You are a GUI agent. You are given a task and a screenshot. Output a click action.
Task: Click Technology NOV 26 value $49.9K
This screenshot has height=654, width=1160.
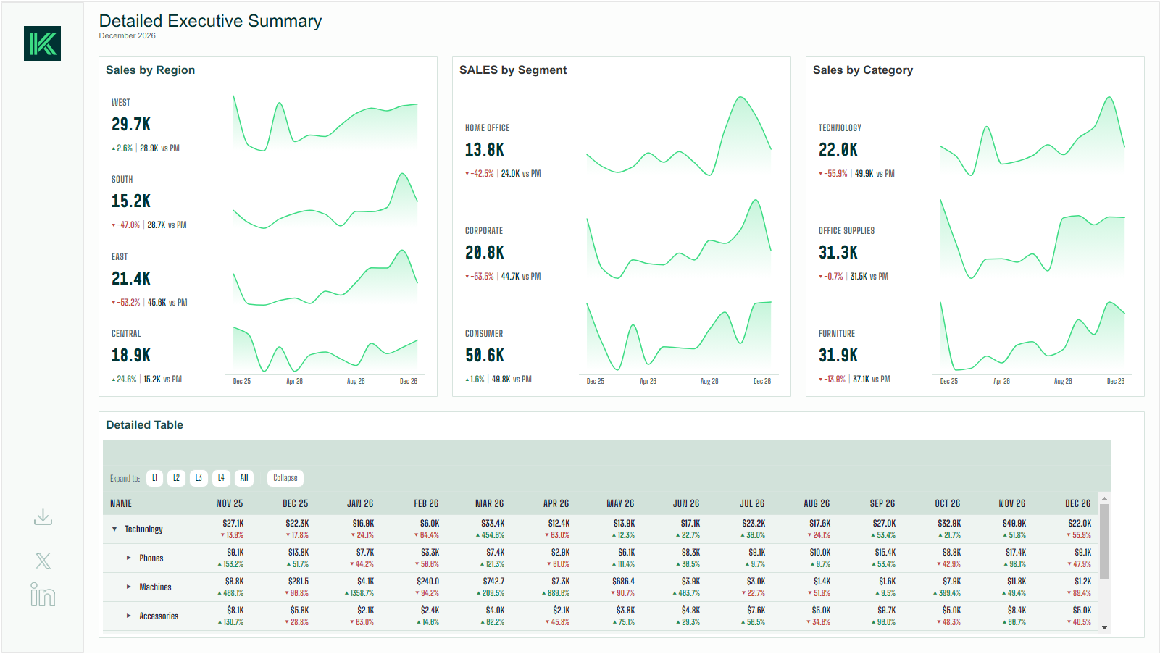point(1014,524)
